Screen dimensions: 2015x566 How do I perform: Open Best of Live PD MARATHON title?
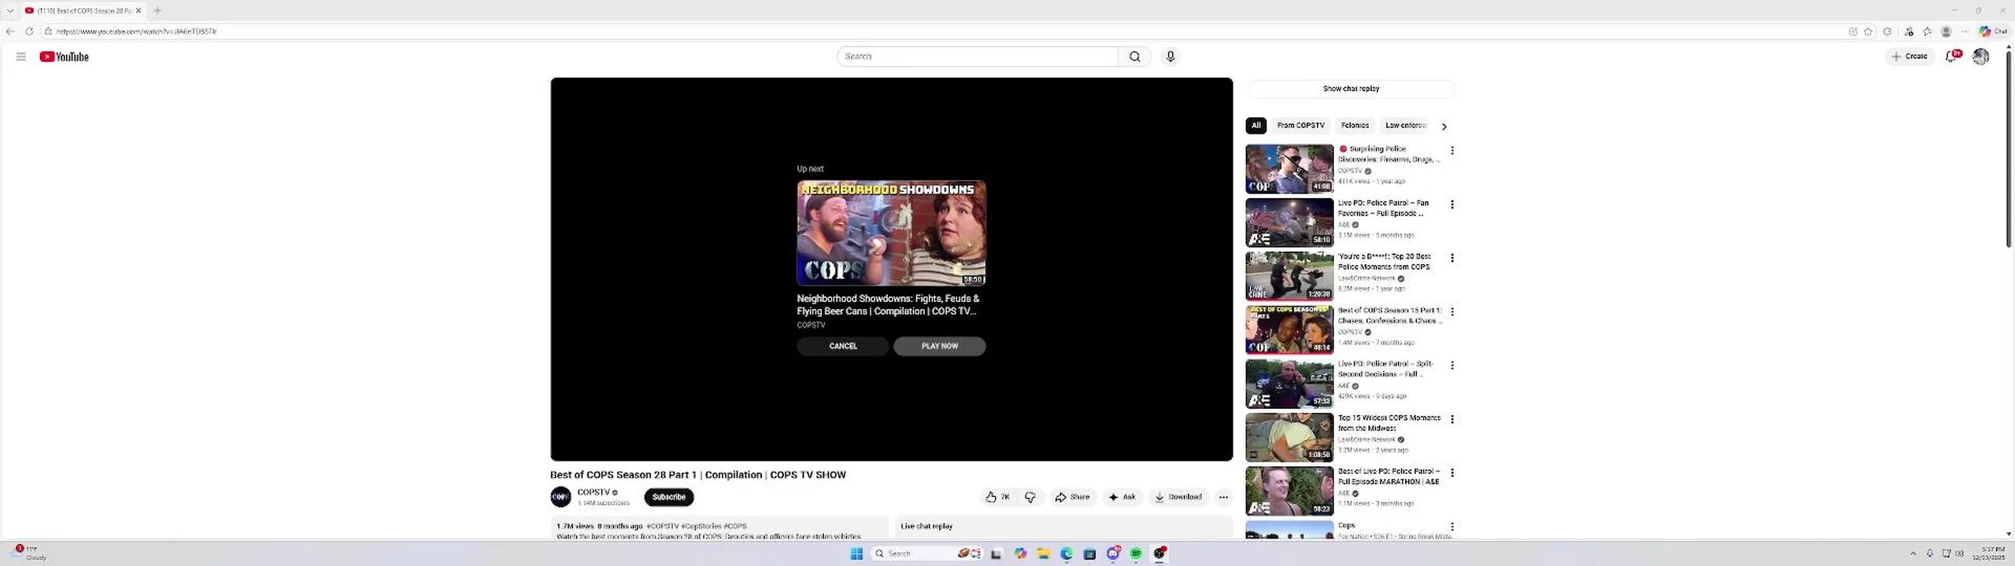click(x=1389, y=476)
